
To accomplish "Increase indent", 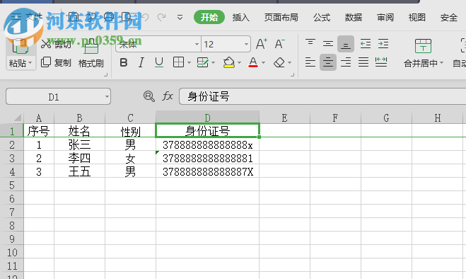I will (383, 44).
